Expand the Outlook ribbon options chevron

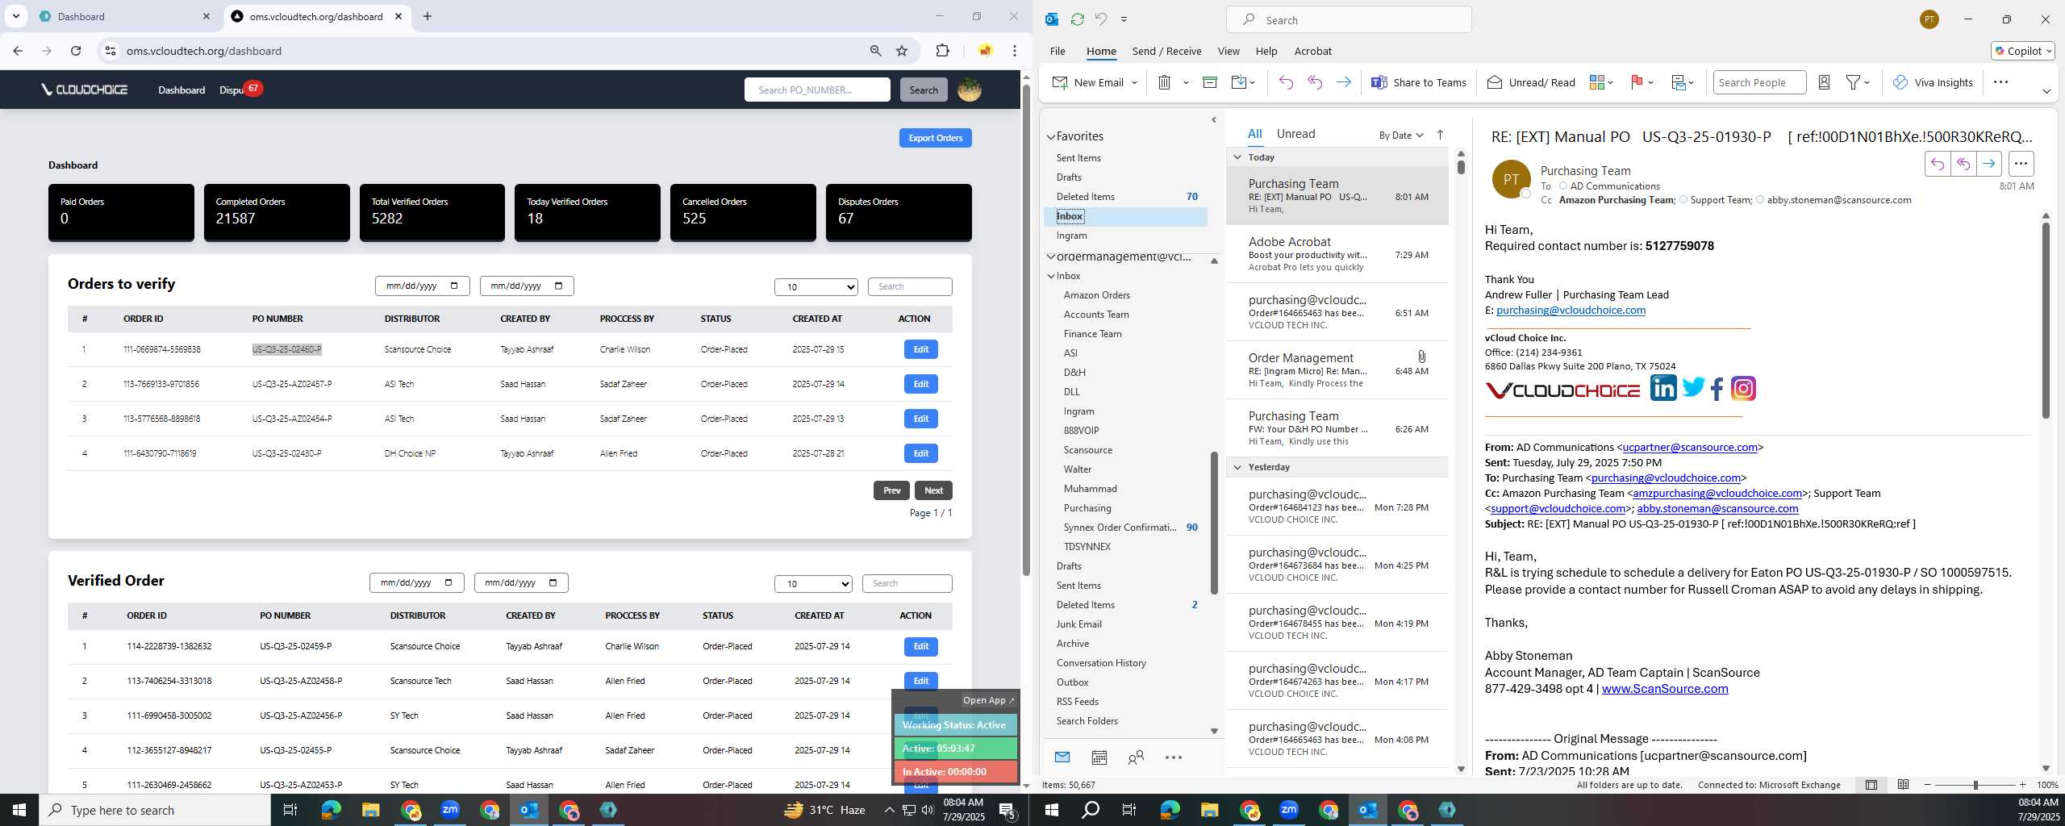[x=2046, y=91]
